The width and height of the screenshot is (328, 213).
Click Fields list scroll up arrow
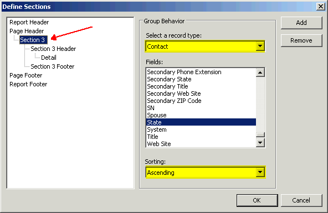pos(260,72)
